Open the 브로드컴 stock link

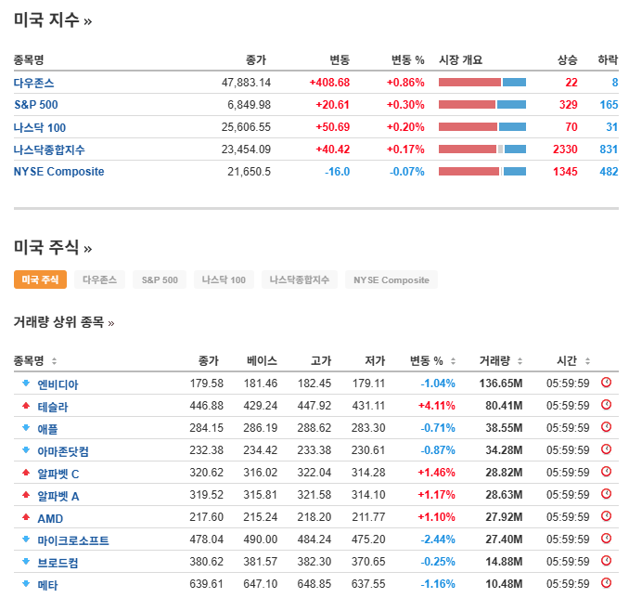(58, 563)
